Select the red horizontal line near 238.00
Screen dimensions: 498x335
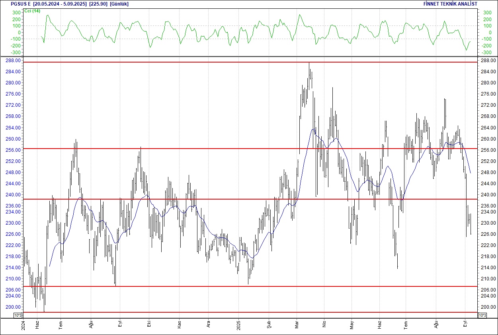(251, 199)
